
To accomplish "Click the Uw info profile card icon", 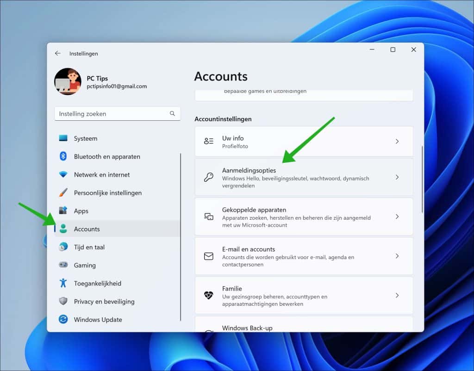I will pyautogui.click(x=209, y=141).
